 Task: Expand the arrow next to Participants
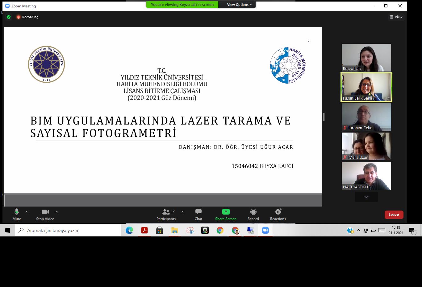tap(182, 212)
